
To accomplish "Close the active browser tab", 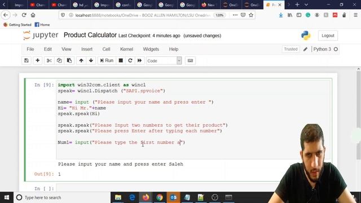I will point(280,5).
